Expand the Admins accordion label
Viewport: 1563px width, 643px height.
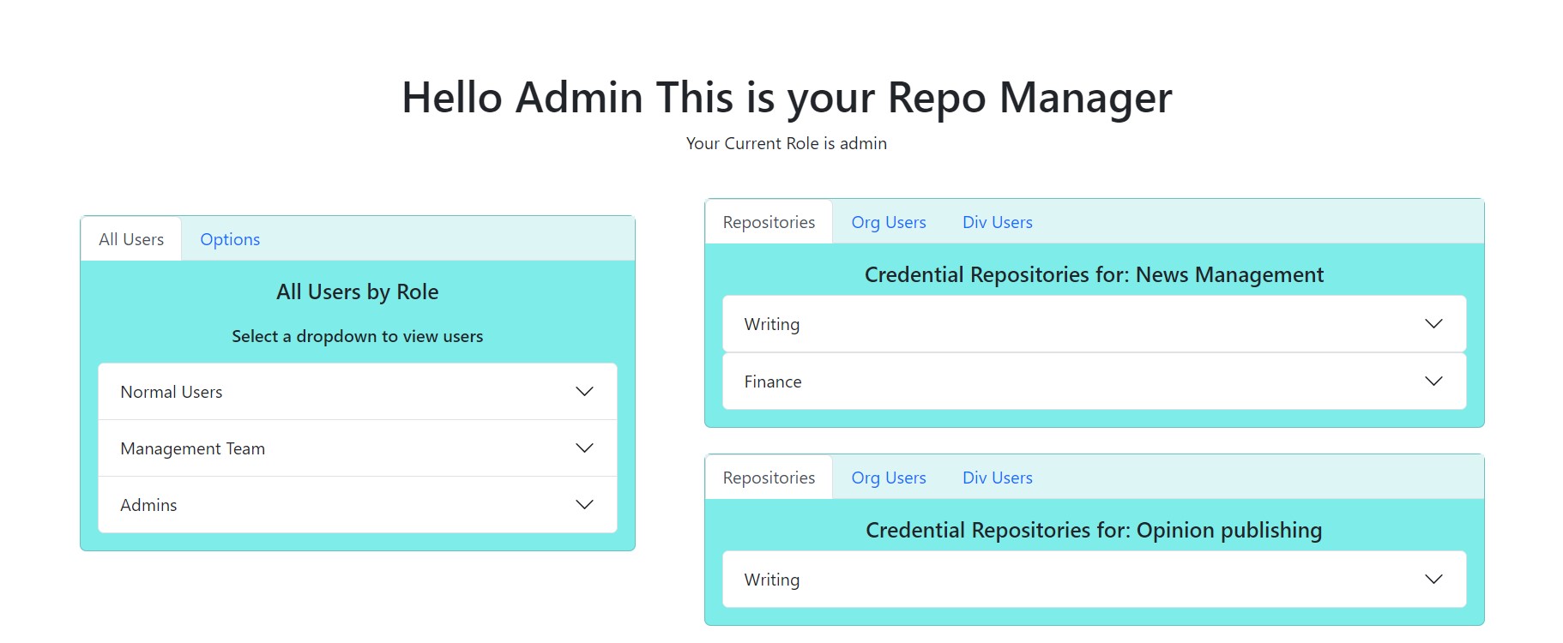click(148, 505)
